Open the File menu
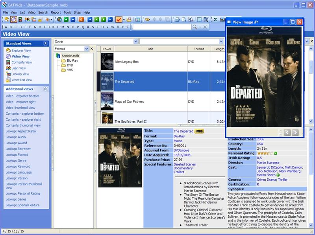This screenshot has width=315, height=235. 6,13
